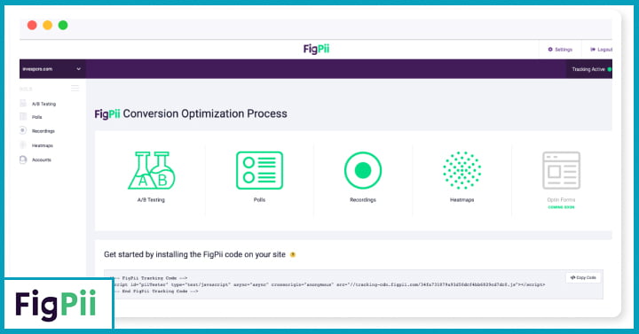Expand site selector chevron arrow
The width and height of the screenshot is (639, 334).
(79, 69)
